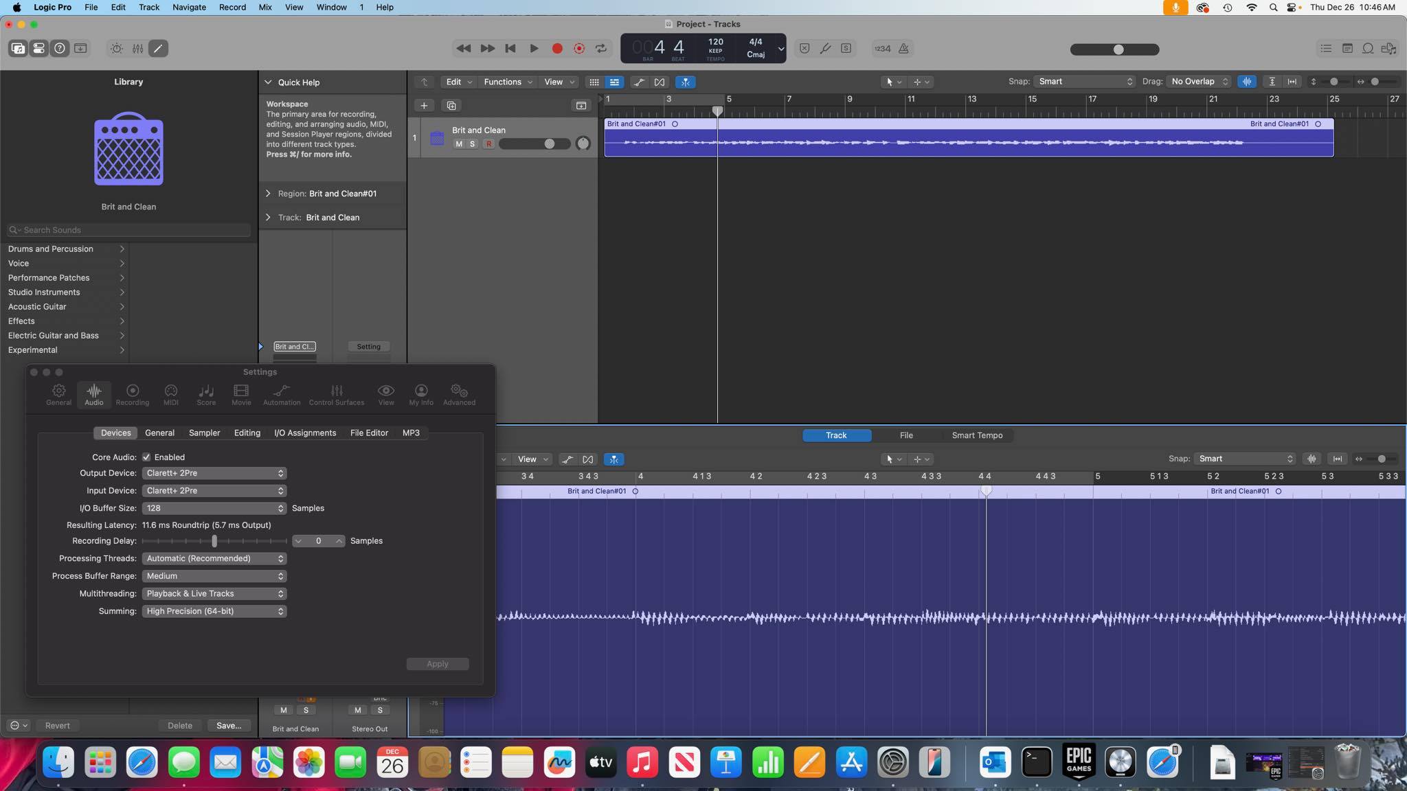Duplicate track icon in track header
1407x791 pixels.
pyautogui.click(x=451, y=106)
